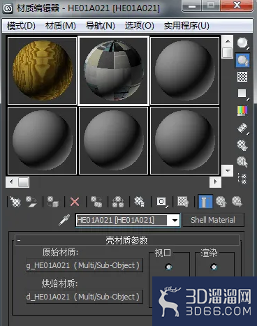This screenshot has height=326, width=257.
Task: Click the Make Material Copy icon
Action: [x=96, y=202]
